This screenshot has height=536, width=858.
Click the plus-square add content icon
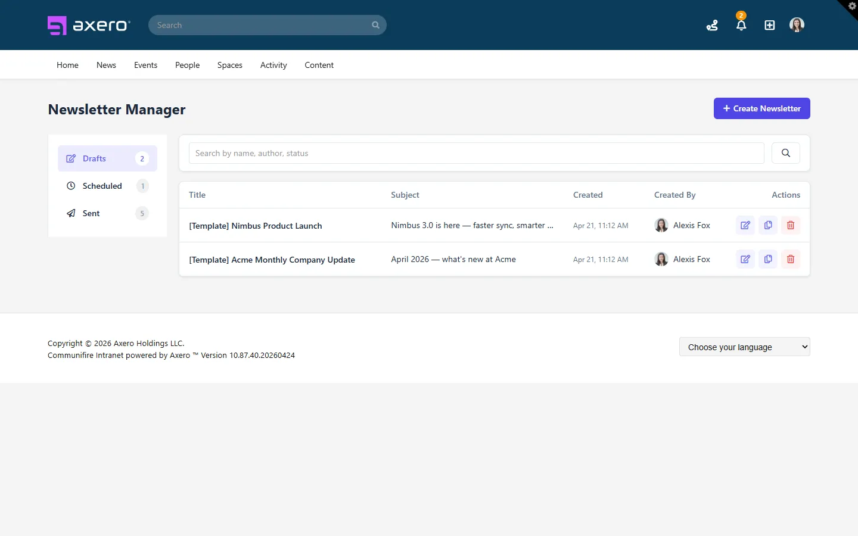pyautogui.click(x=770, y=25)
